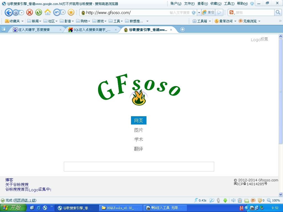
Task: Stop loading with the red X button
Action: 30,12
